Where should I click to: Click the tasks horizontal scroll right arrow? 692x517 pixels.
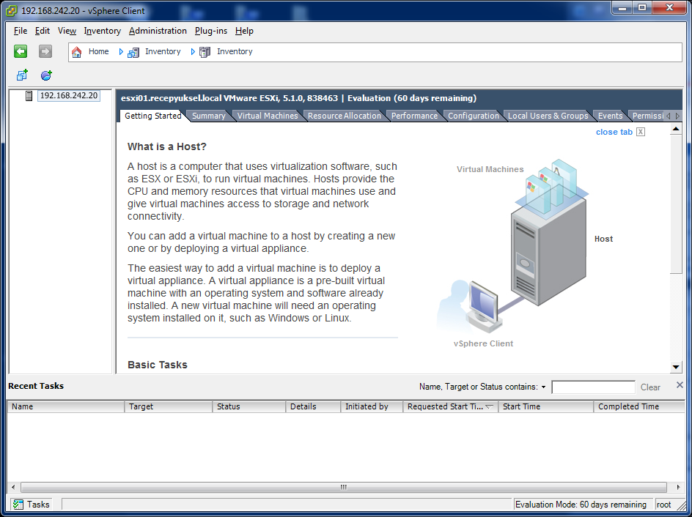(678, 487)
